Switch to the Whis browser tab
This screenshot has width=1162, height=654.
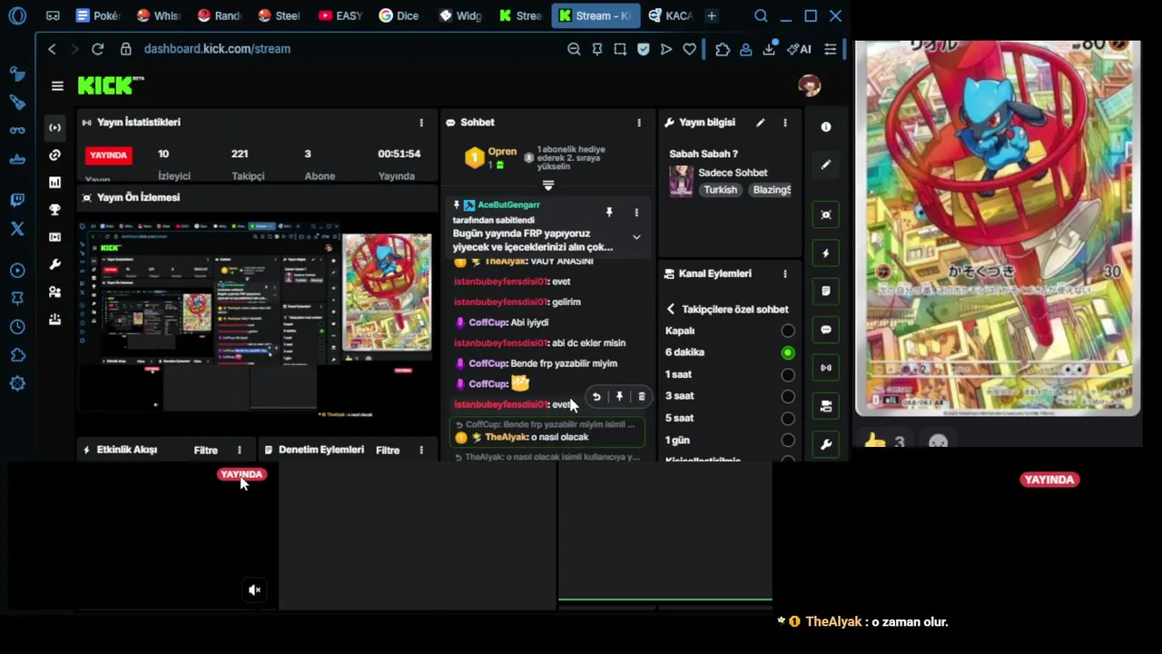[159, 15]
